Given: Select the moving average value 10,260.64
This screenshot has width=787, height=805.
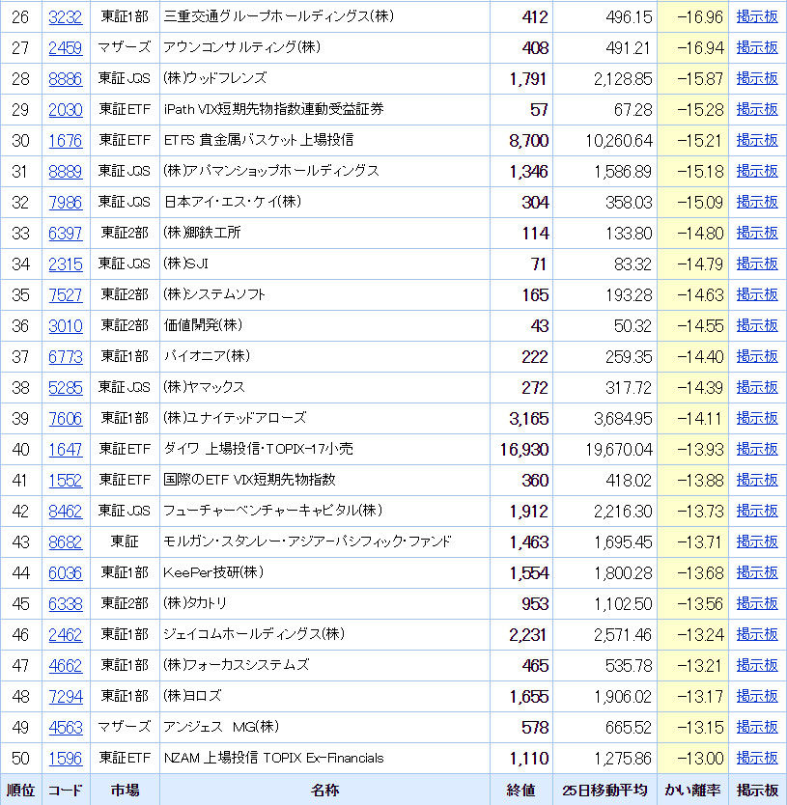Looking at the screenshot, I should (x=619, y=141).
